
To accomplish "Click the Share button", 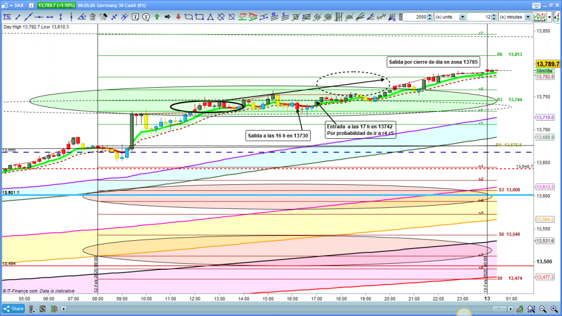I will [x=13, y=309].
